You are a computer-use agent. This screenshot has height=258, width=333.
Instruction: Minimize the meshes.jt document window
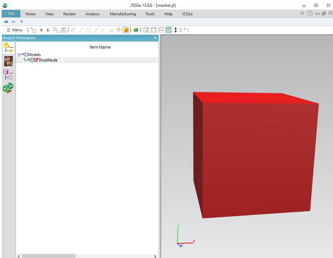point(317,14)
